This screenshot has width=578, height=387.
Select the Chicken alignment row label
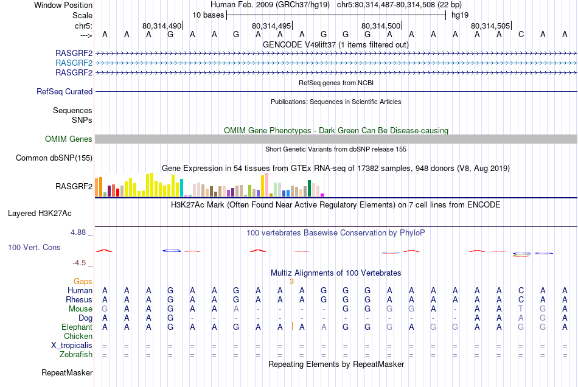(78, 336)
